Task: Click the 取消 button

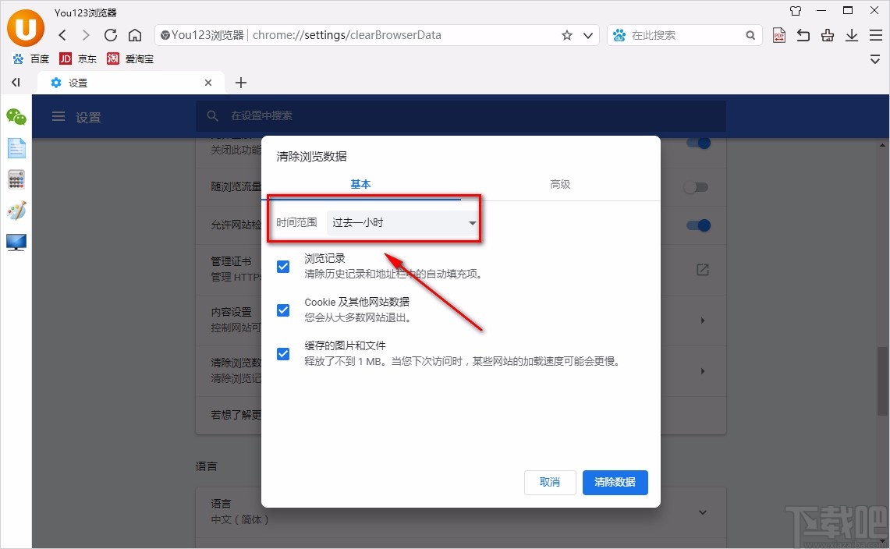Action: pyautogui.click(x=549, y=482)
